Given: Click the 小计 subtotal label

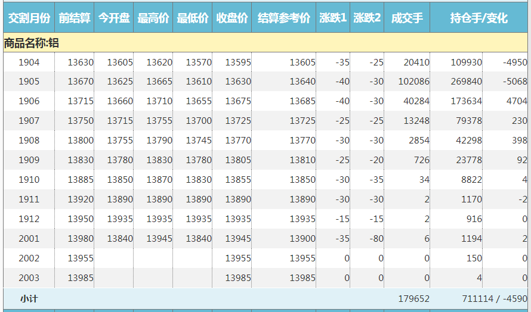Looking at the screenshot, I should tap(29, 298).
